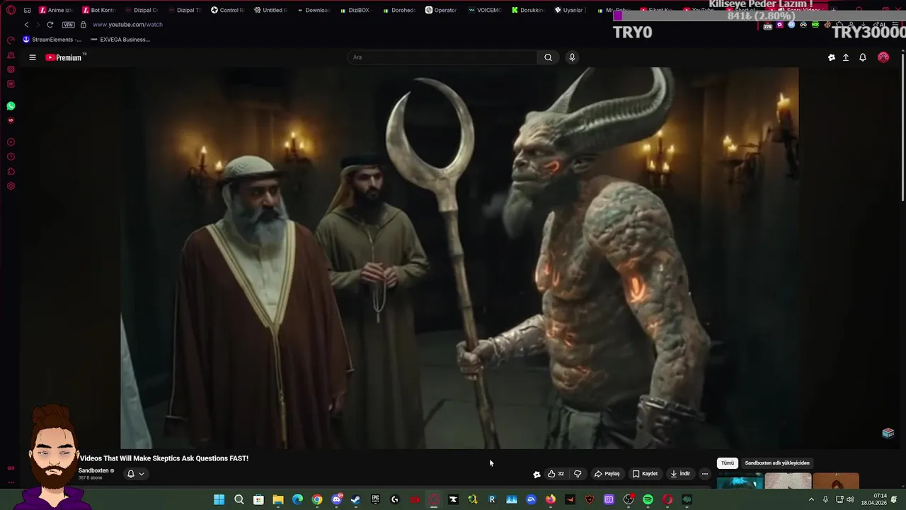Open WhatsApp in the Opera sidebar
906x510 pixels.
coord(11,106)
